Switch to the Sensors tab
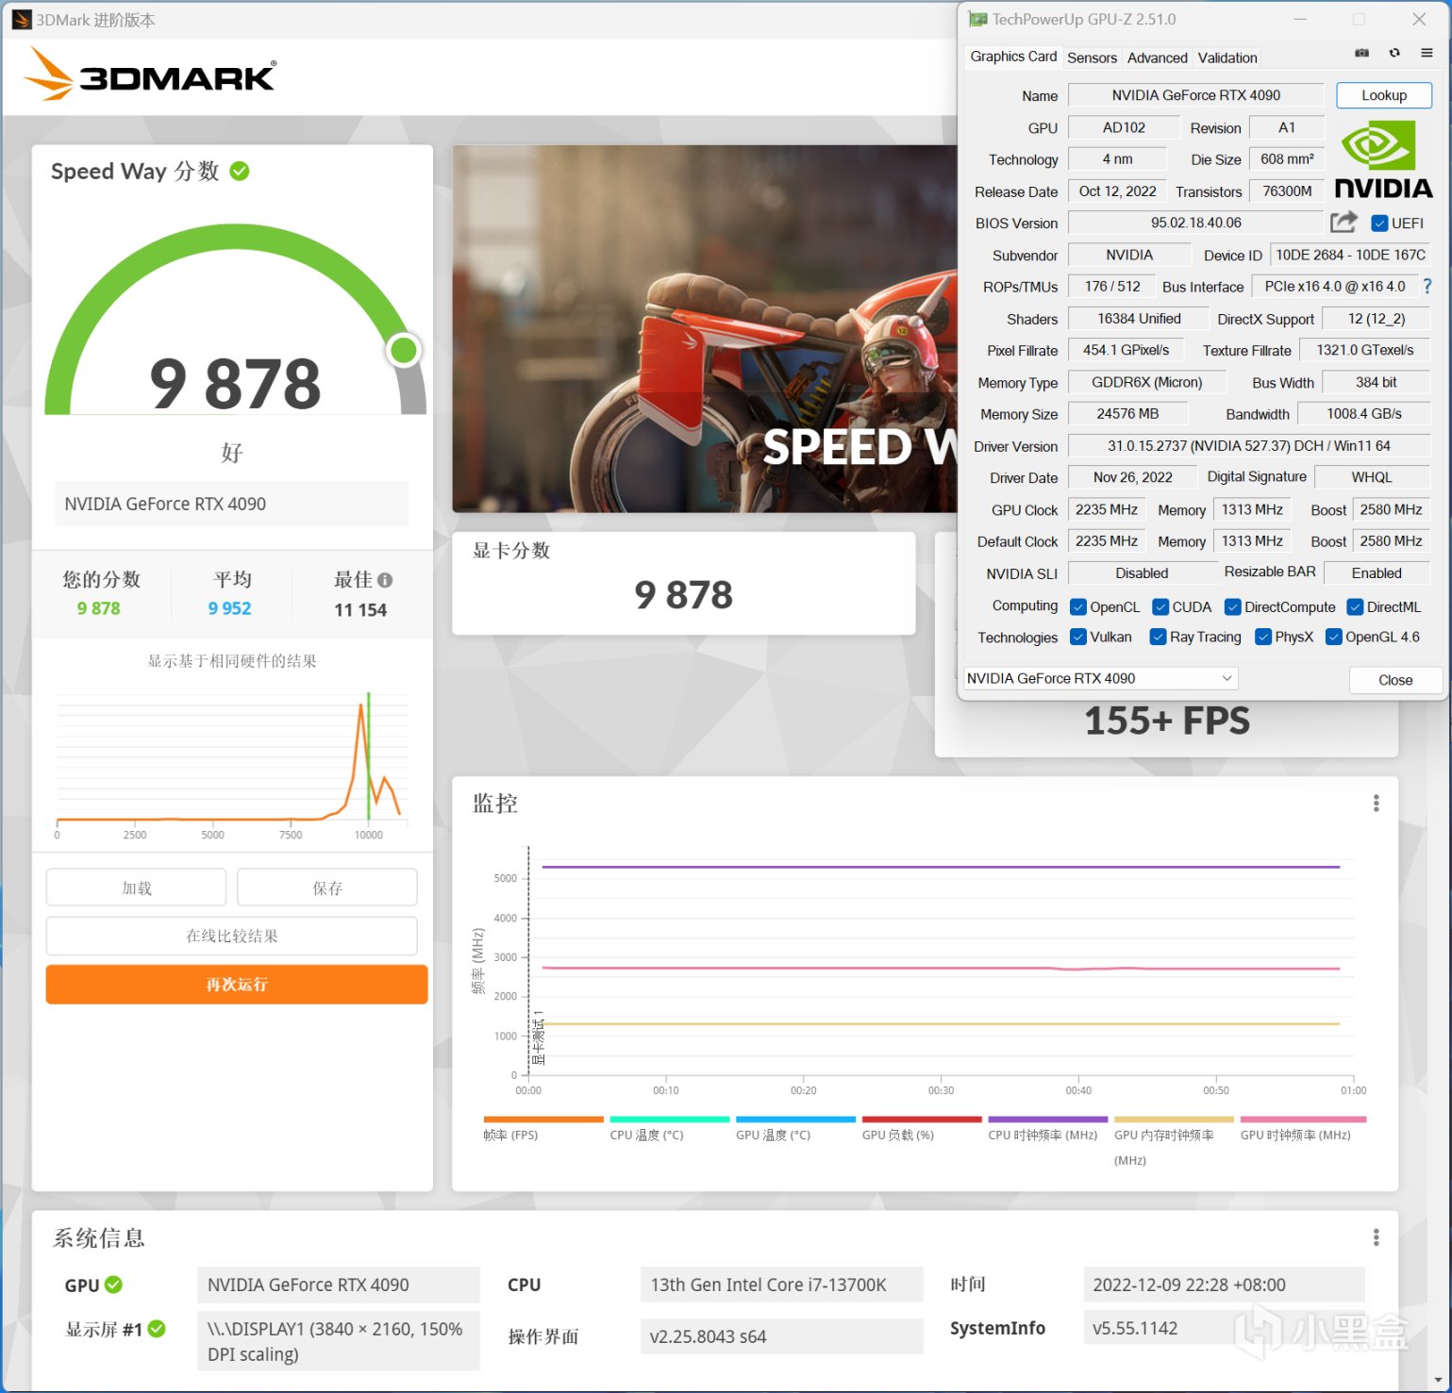The height and width of the screenshot is (1393, 1452). pyautogui.click(x=1092, y=58)
